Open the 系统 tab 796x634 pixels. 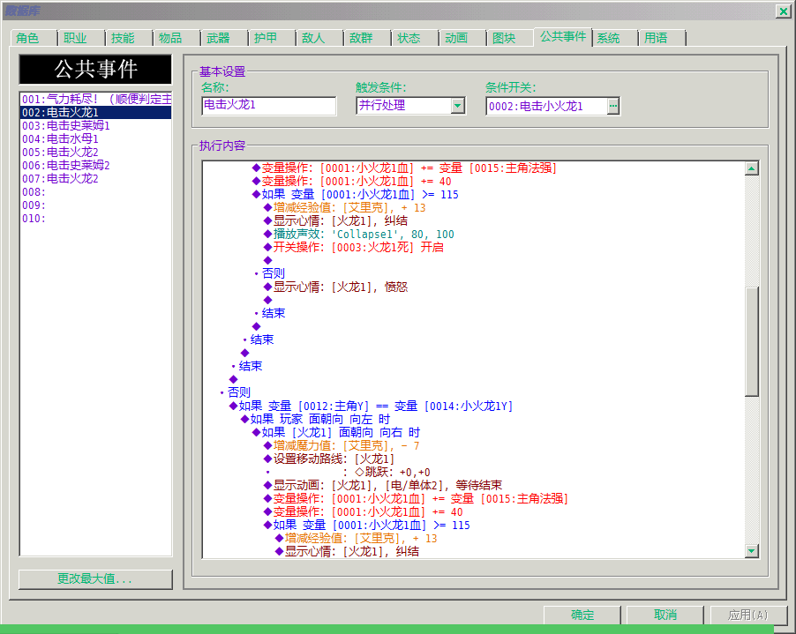(615, 38)
